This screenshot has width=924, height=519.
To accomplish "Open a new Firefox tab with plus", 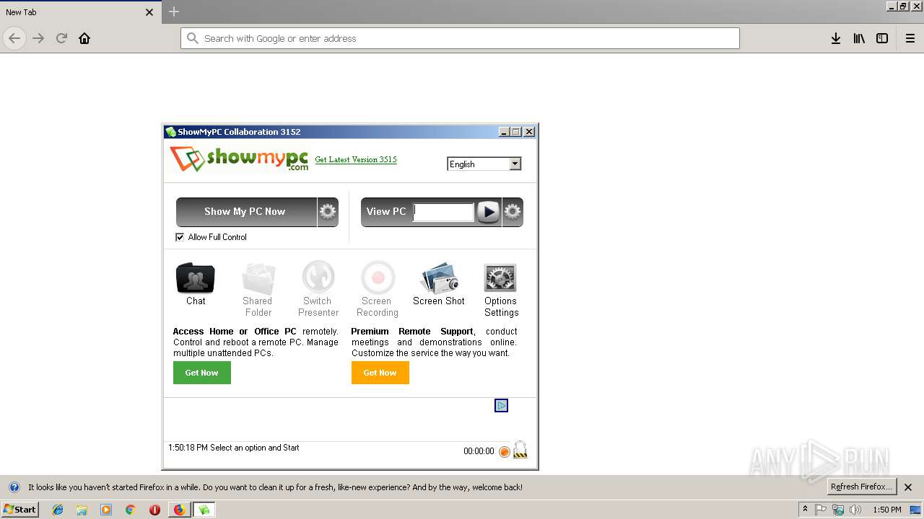I will (x=174, y=12).
